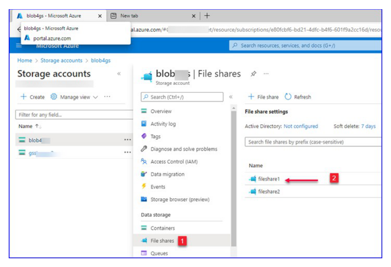This screenshot has height=267, width=391.
Task: Click the Data migration bucket icon
Action: pyautogui.click(x=144, y=174)
